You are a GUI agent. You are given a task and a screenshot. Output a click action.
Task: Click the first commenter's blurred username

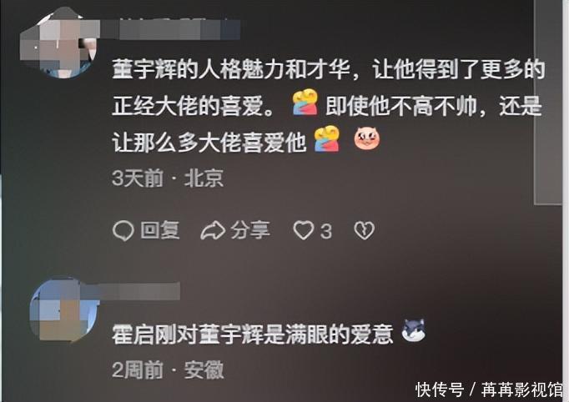[170, 29]
